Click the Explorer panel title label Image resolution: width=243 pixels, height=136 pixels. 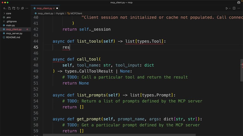5,8
